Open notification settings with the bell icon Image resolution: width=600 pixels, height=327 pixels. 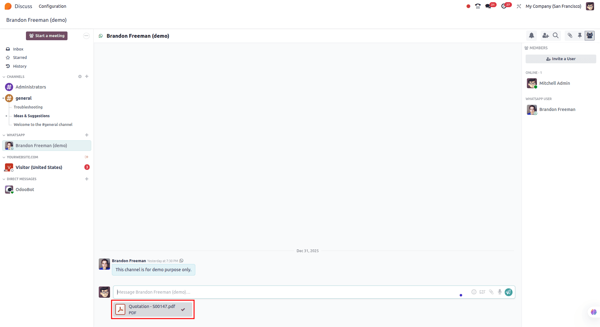pyautogui.click(x=532, y=36)
